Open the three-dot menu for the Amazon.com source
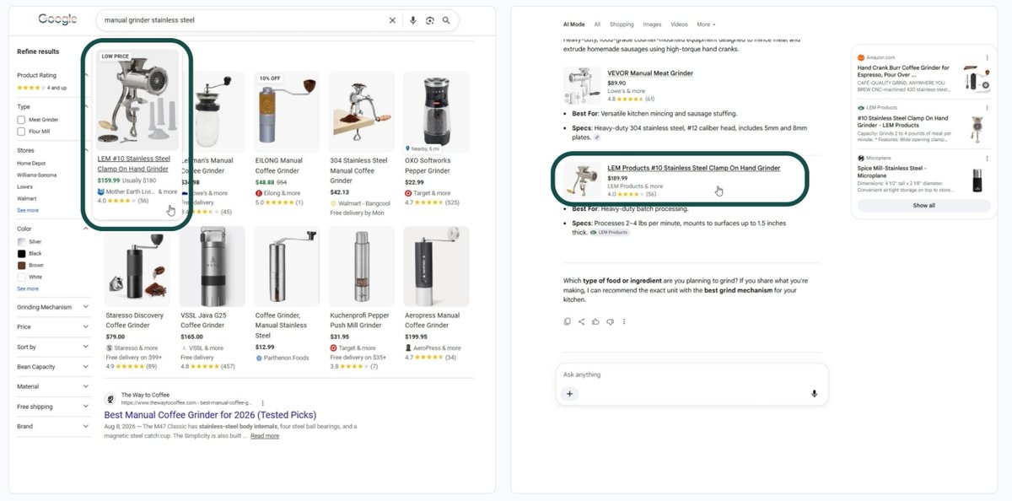The image size is (1012, 501). pos(988,57)
